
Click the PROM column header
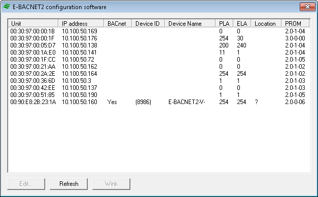tap(296, 23)
